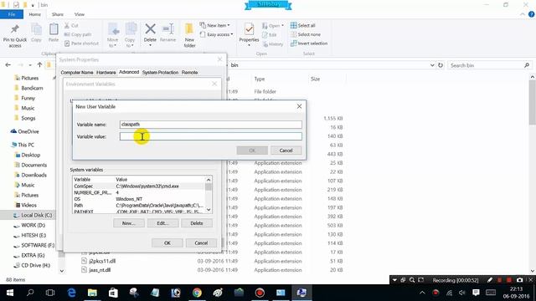Image resolution: width=536 pixels, height=301 pixels.
Task: Open Microsoft Edge from taskbar
Action: click(71, 293)
